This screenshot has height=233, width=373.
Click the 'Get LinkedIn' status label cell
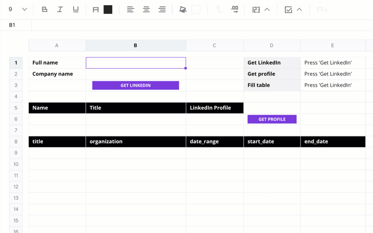[x=272, y=63]
